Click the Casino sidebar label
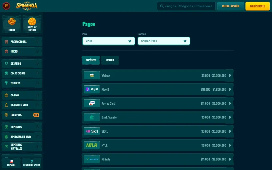This screenshot has width=272, height=170. pos(15,95)
